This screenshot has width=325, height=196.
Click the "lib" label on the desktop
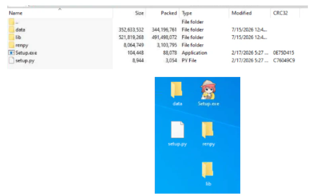pos(208,184)
